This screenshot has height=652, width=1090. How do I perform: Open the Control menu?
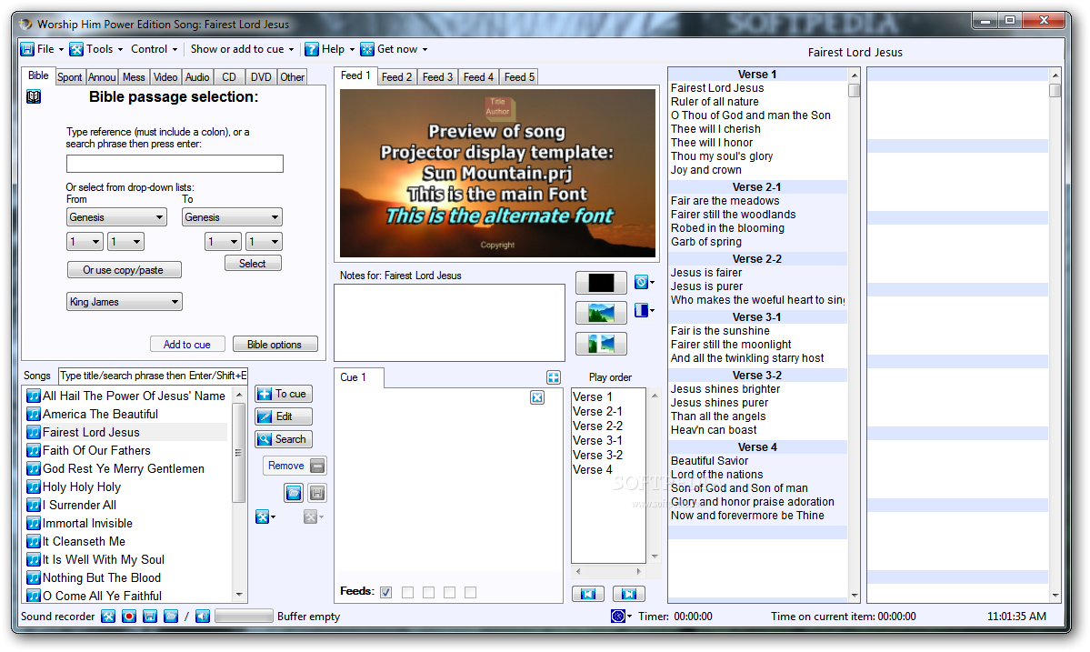(155, 49)
